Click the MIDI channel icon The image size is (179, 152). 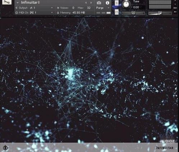pos(17,13)
